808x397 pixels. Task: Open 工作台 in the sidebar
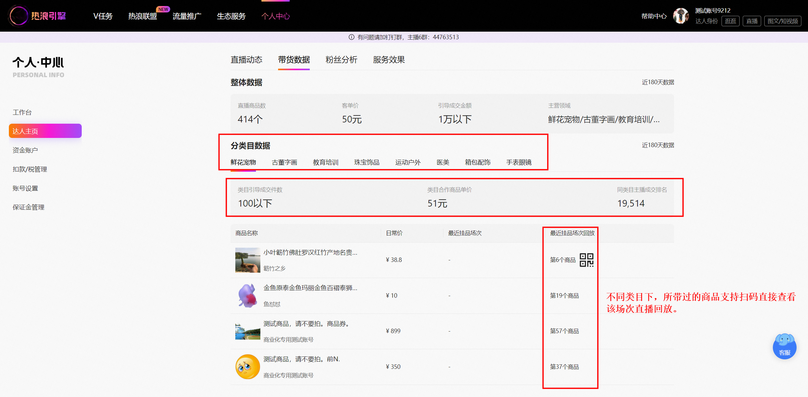(x=22, y=112)
